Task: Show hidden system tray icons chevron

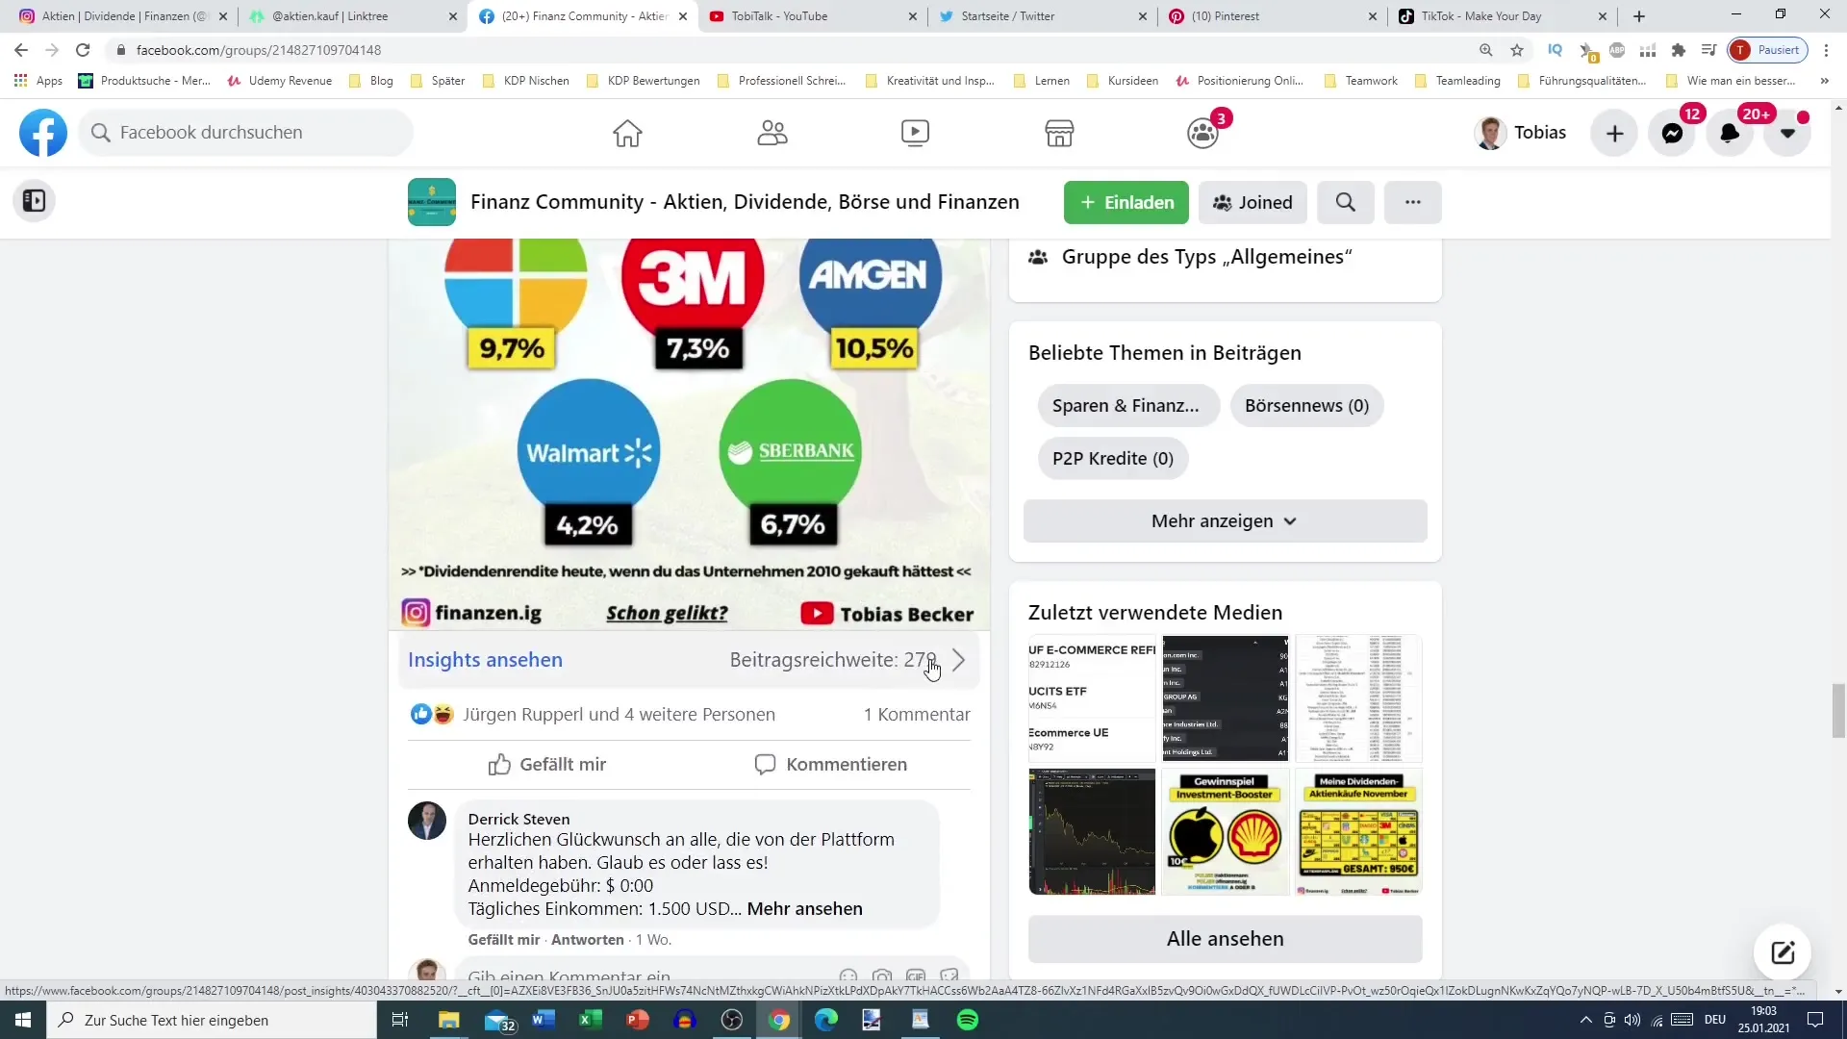Action: [1586, 1020]
